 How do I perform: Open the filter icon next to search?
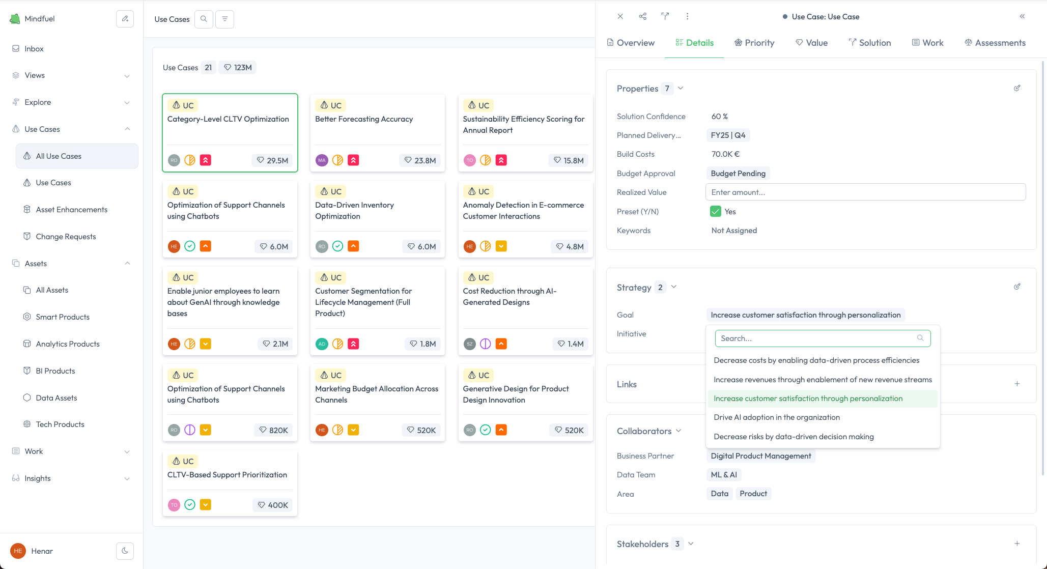tap(224, 19)
